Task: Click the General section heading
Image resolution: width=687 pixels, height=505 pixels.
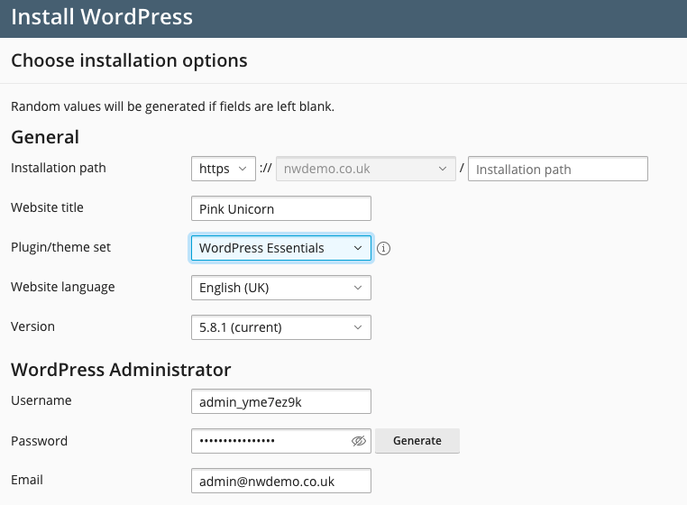Action: [45, 137]
